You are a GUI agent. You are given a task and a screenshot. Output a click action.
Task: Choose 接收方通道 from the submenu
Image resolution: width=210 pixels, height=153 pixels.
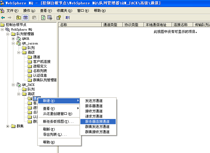coord(98,111)
